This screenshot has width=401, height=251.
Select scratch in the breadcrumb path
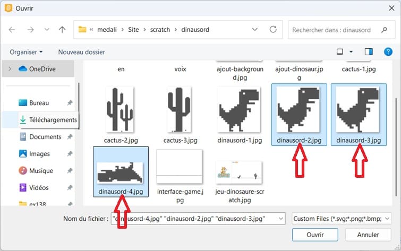click(x=160, y=30)
